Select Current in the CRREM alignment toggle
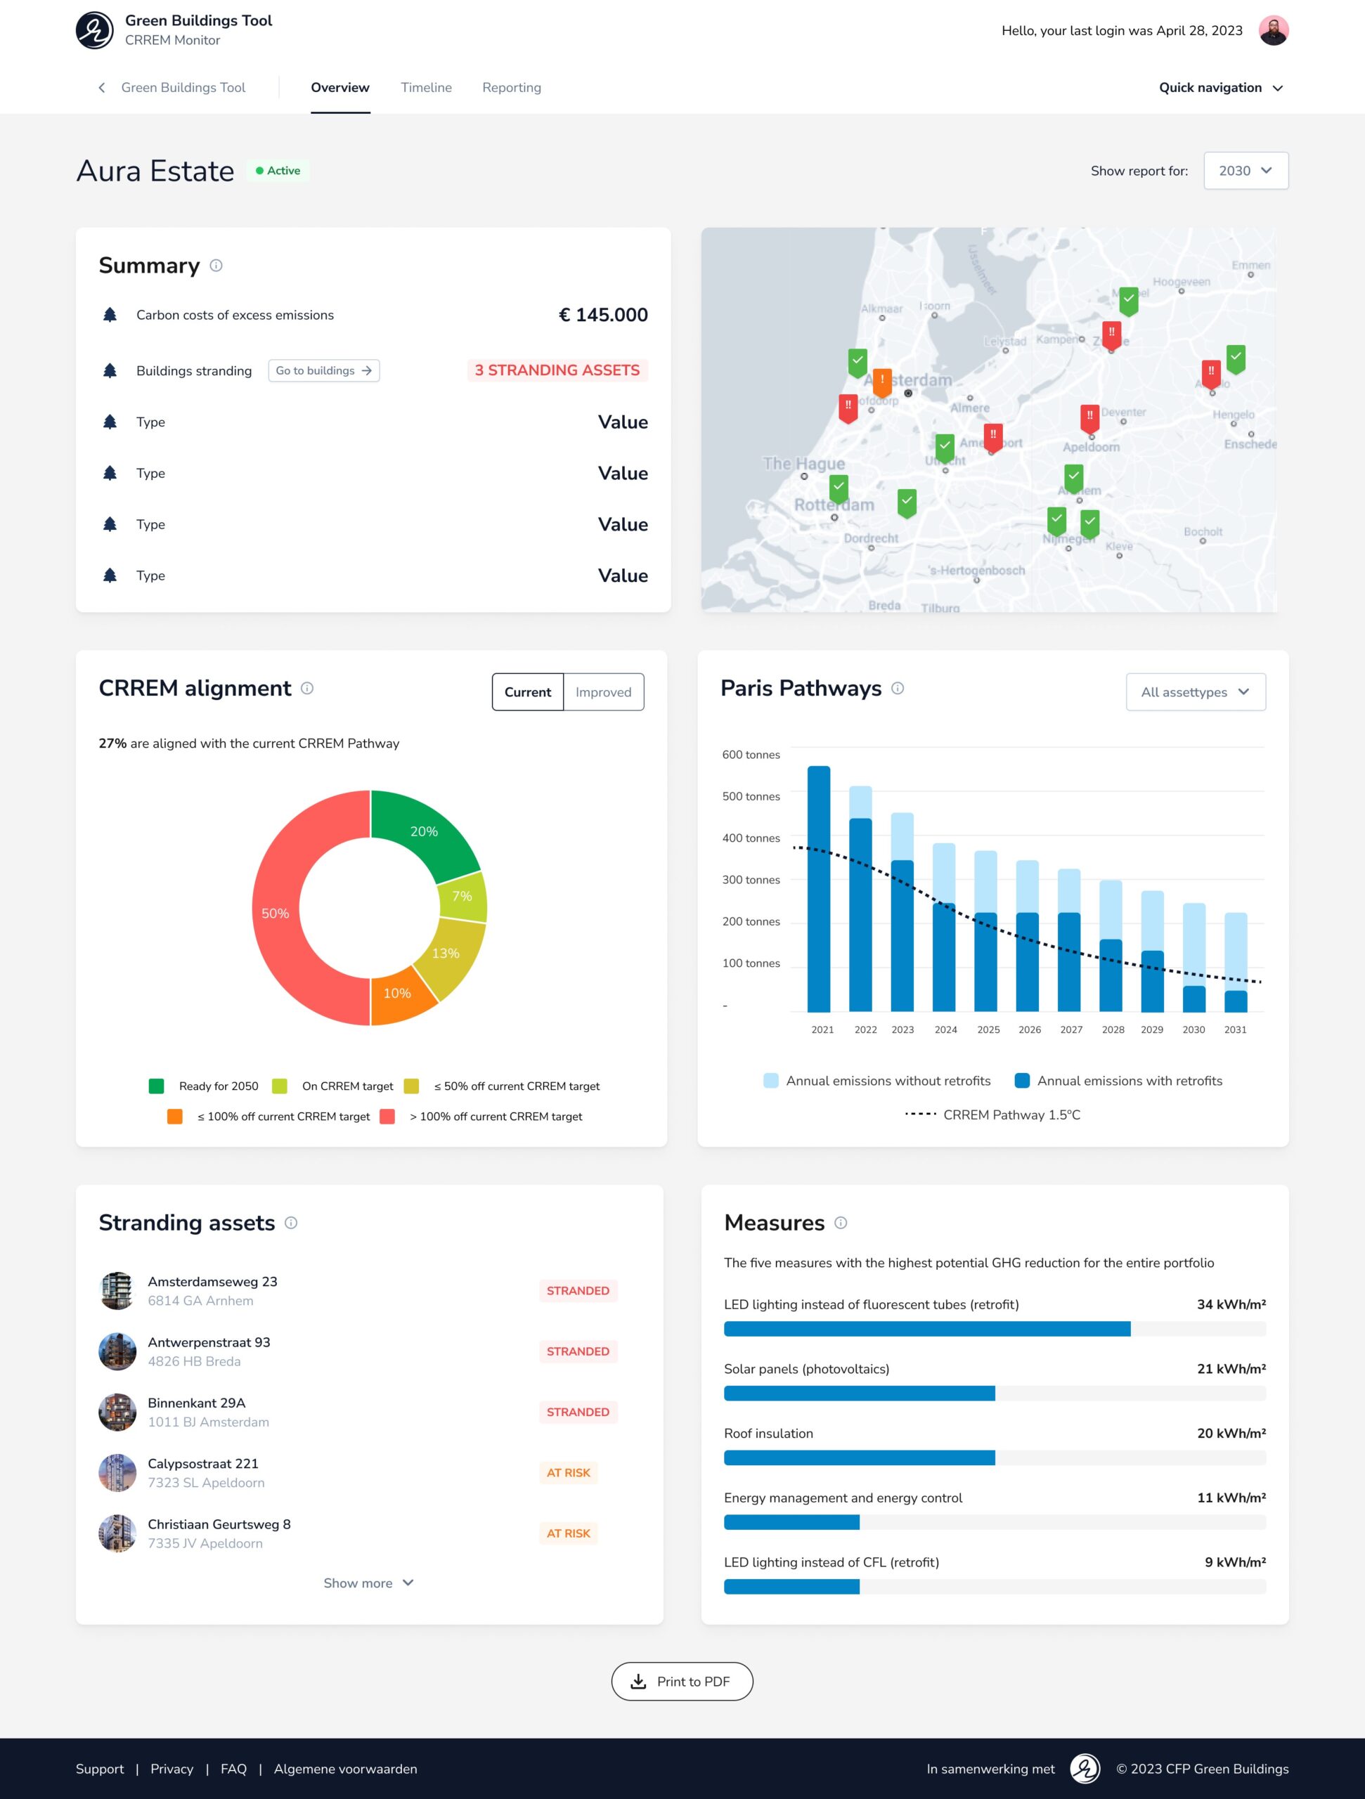The image size is (1365, 1799). coord(527,692)
